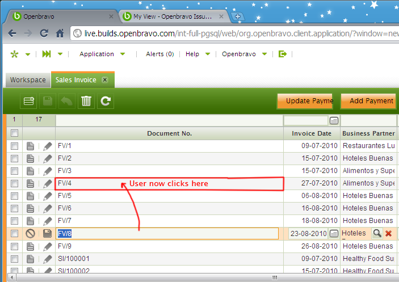Screen dimensions: 399x282
Task: Click the pencil edit icon for FV/1
Action: [x=47, y=146]
